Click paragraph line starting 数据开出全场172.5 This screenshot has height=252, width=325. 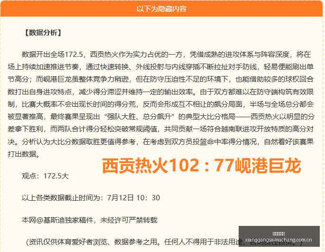(166, 55)
